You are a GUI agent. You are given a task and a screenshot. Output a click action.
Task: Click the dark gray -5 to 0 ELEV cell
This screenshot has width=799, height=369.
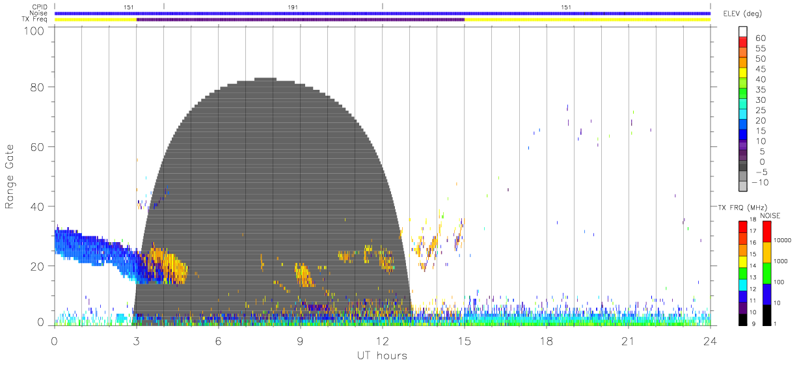pos(743,167)
